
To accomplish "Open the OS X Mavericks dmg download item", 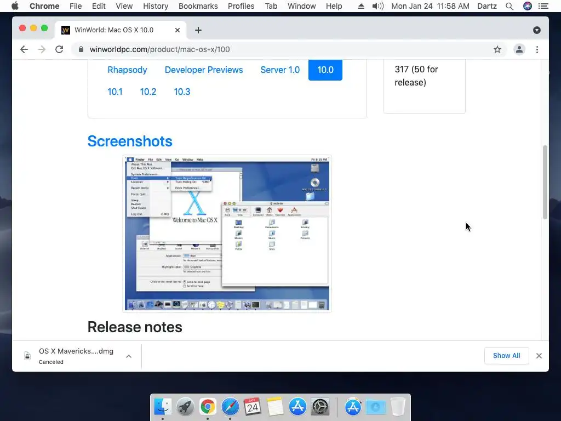I will (x=76, y=356).
